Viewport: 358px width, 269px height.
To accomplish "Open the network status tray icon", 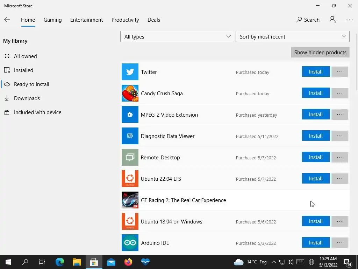I will coord(282,262).
